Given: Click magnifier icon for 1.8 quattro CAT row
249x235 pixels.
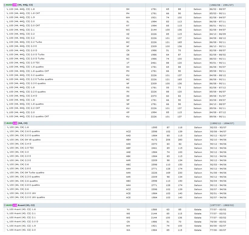Looking at the screenshot, I should click(7, 71).
